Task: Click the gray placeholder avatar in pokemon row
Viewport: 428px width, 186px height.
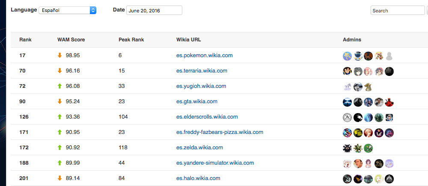Action: pyautogui.click(x=389, y=56)
